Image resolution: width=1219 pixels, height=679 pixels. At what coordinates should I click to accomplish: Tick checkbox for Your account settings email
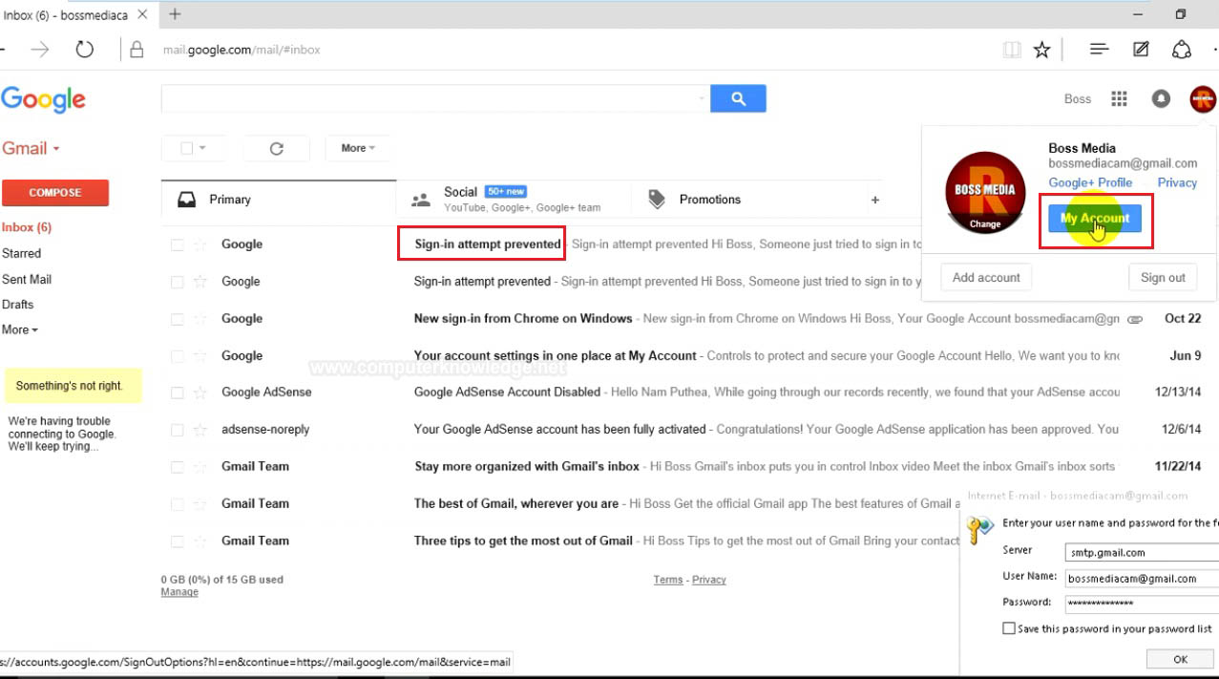tap(177, 356)
